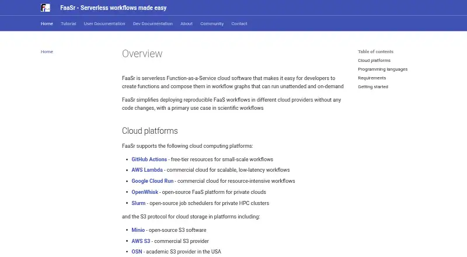Viewport: 467px width, 257px height.
Task: Click 'commercial cloud for resource-intensive workflows' text
Action: [236, 181]
